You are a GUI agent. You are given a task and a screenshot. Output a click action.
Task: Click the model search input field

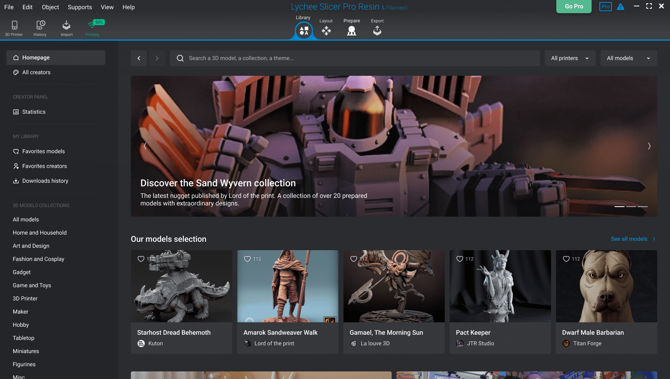(x=355, y=58)
